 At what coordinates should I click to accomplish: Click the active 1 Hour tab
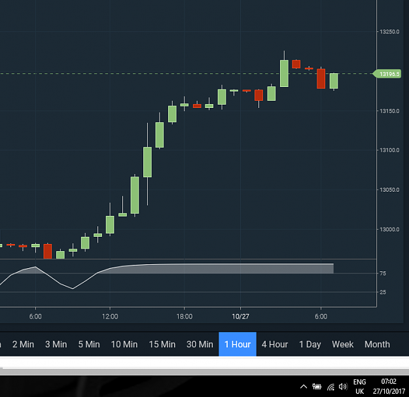(238, 344)
